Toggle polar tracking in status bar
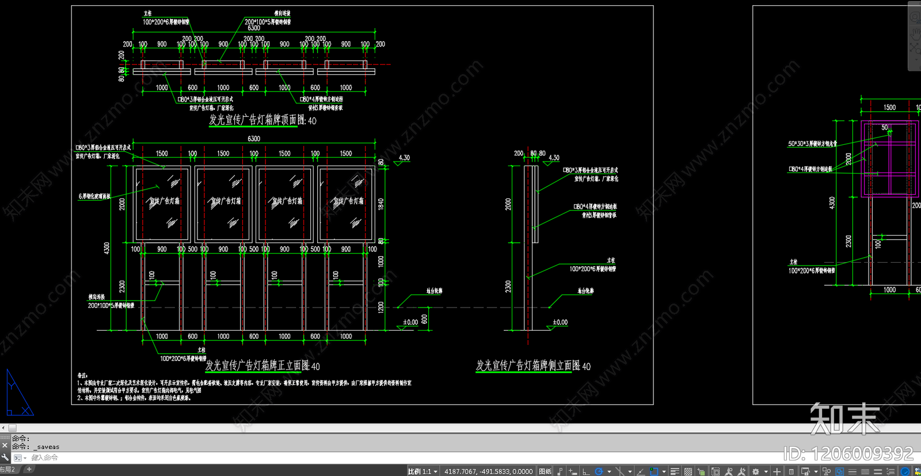The width and height of the screenshot is (921, 476). [599, 471]
